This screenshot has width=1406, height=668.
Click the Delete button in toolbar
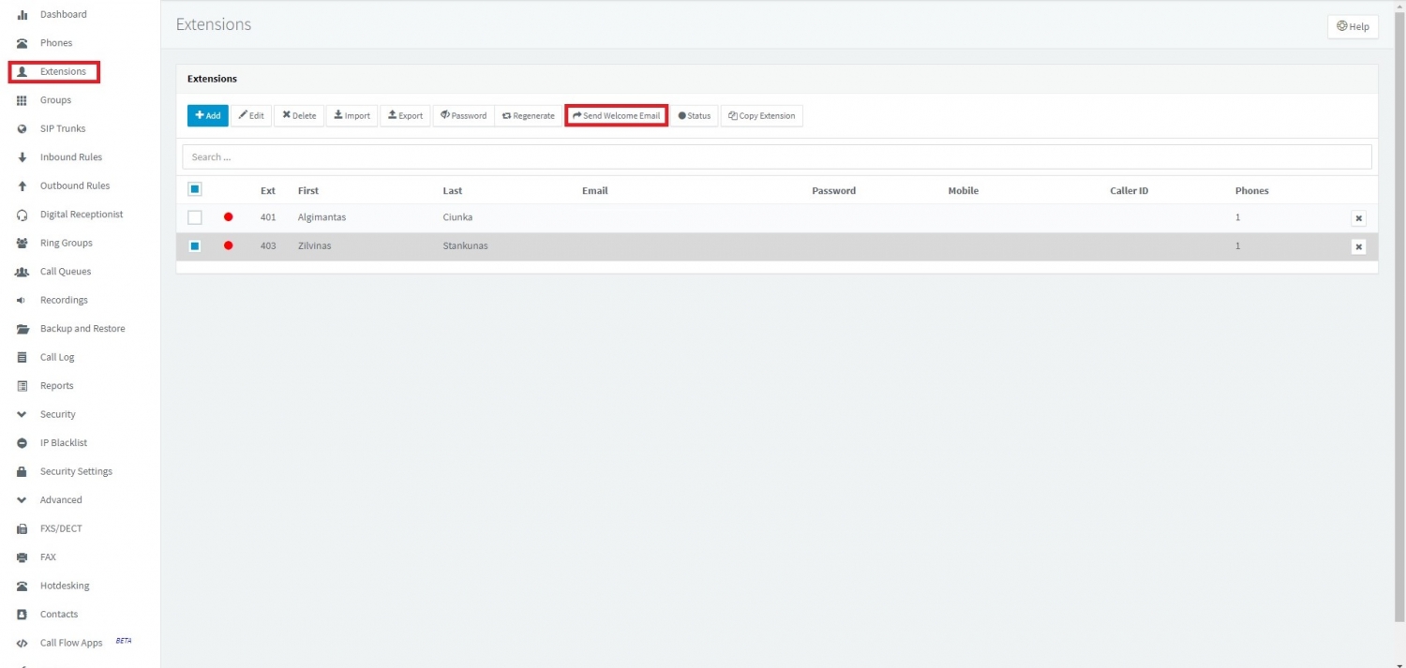tap(299, 116)
